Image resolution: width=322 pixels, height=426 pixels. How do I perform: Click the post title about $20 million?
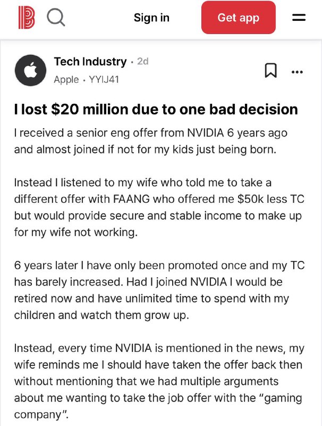tap(156, 109)
